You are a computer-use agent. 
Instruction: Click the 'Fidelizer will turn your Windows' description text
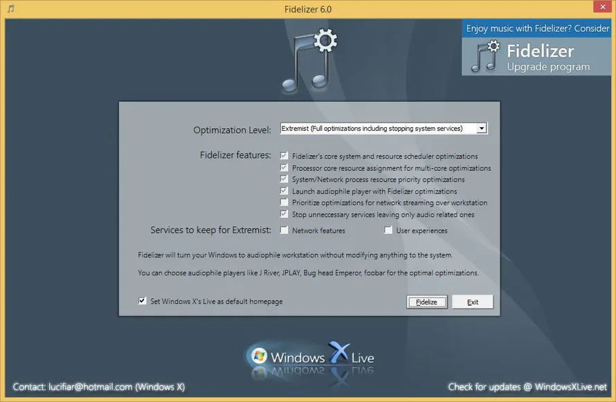tap(295, 255)
